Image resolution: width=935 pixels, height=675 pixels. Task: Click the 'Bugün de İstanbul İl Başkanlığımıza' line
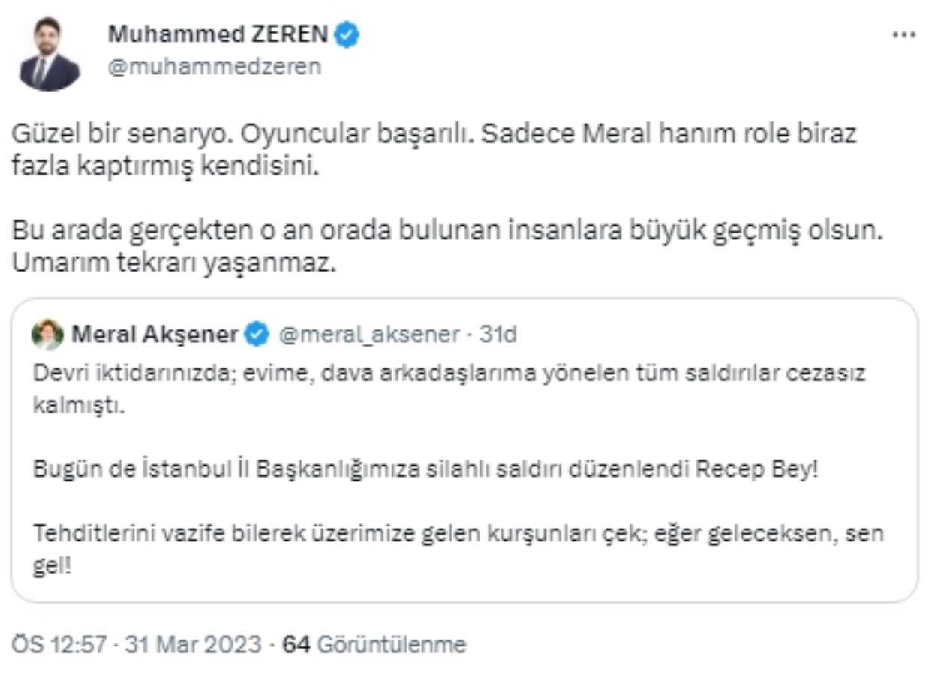coord(424,470)
